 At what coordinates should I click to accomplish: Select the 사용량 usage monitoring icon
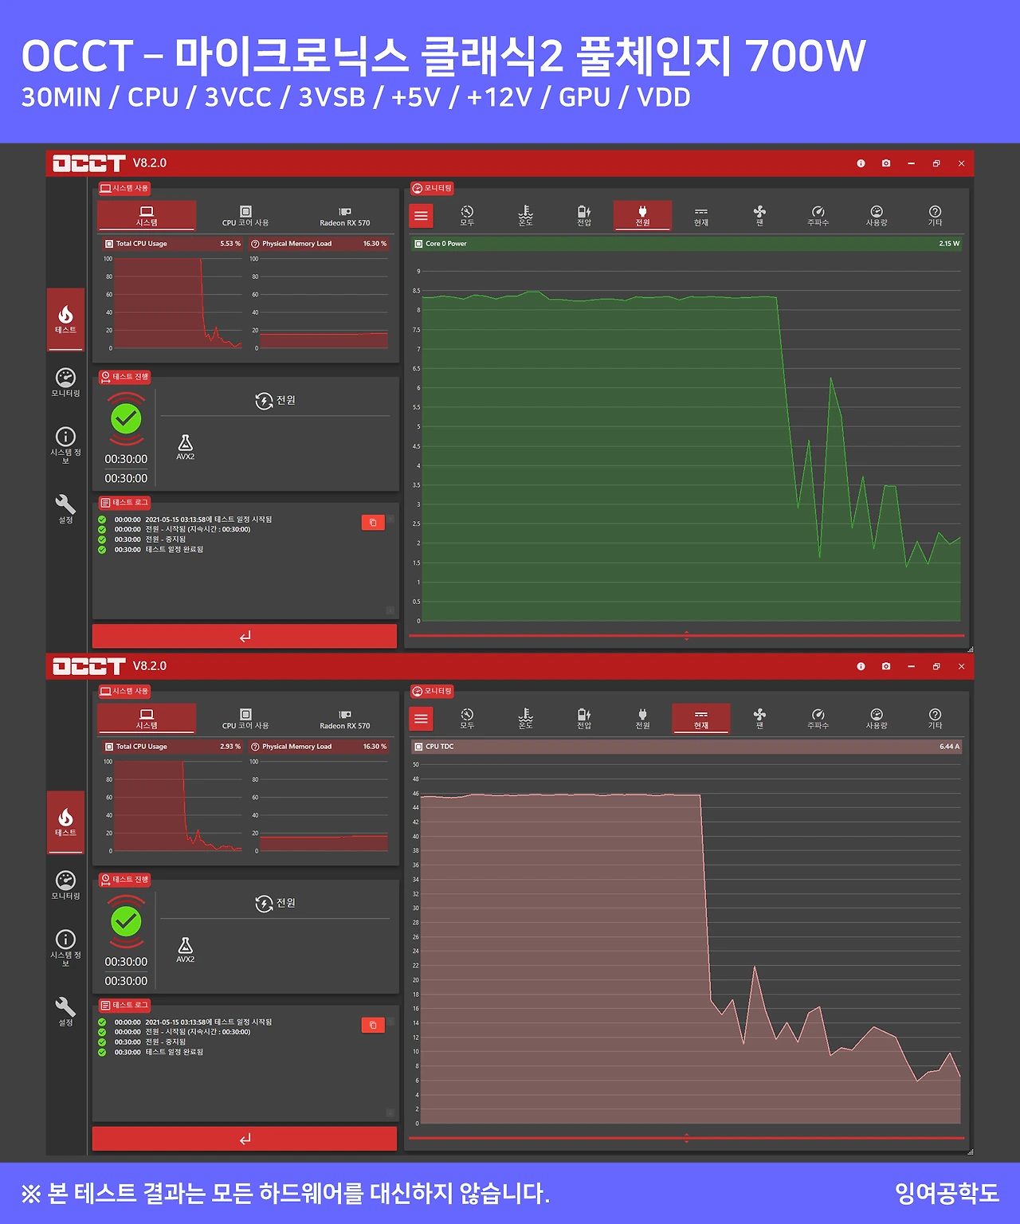pos(877,215)
